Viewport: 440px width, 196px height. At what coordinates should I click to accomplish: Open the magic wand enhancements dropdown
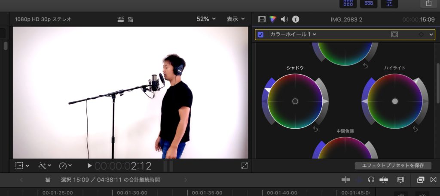[x=45, y=166]
